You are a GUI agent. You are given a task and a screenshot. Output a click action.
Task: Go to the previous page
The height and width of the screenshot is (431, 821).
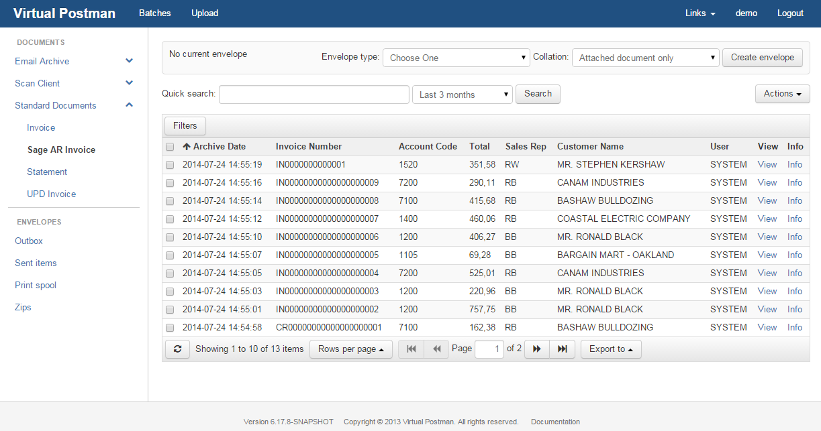[436, 349]
